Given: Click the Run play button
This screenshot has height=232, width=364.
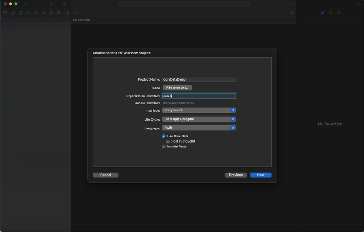Looking at the screenshot, I should tap(52, 4).
